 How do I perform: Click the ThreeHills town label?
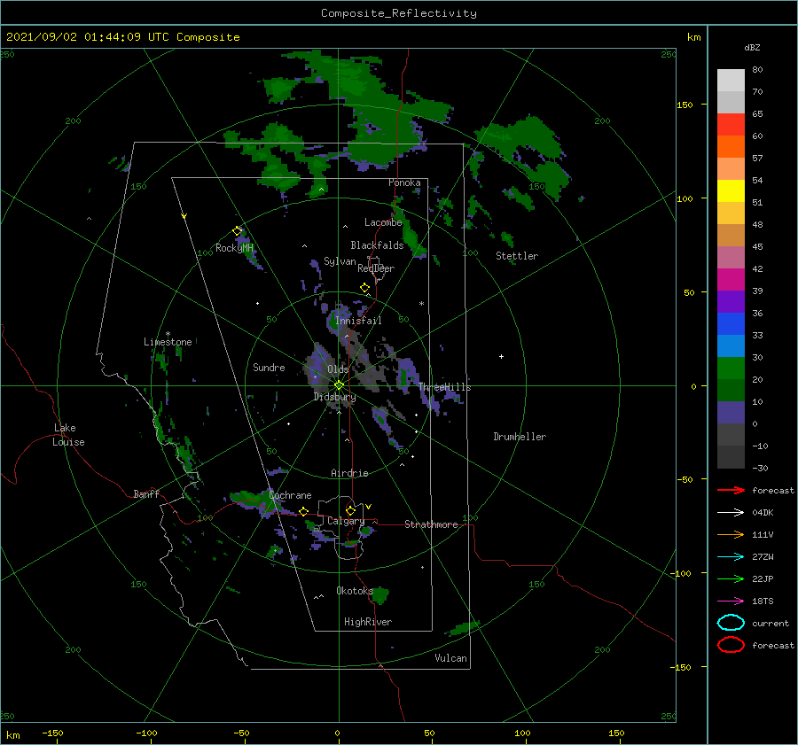[x=444, y=387]
